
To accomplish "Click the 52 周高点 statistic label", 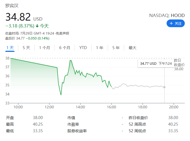I will [x=137, y=124].
